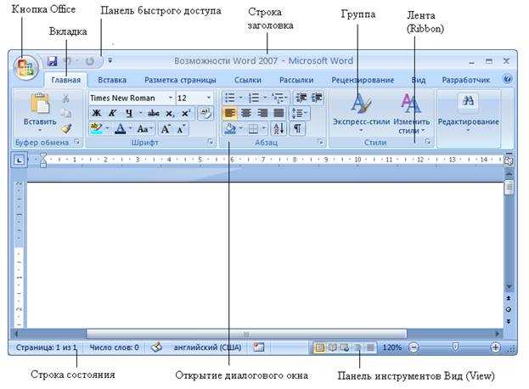The height and width of the screenshot is (389, 529).
Task: Shrink font size with small A
Action: point(181,128)
